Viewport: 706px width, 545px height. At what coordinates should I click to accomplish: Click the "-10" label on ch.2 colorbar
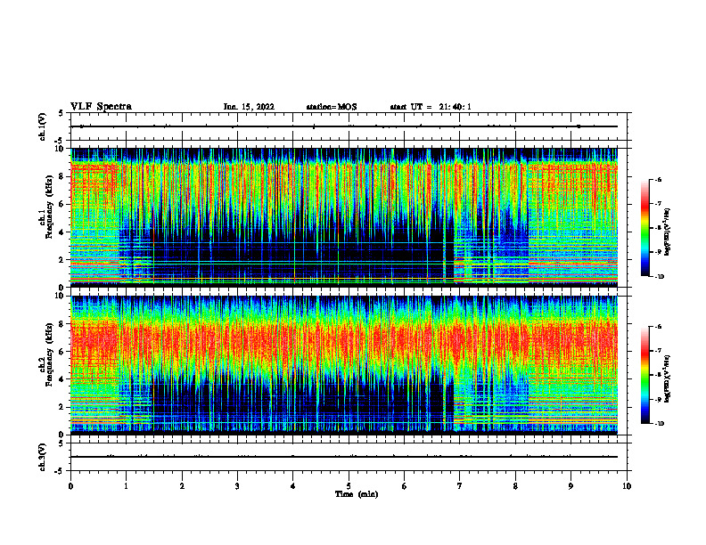point(659,424)
